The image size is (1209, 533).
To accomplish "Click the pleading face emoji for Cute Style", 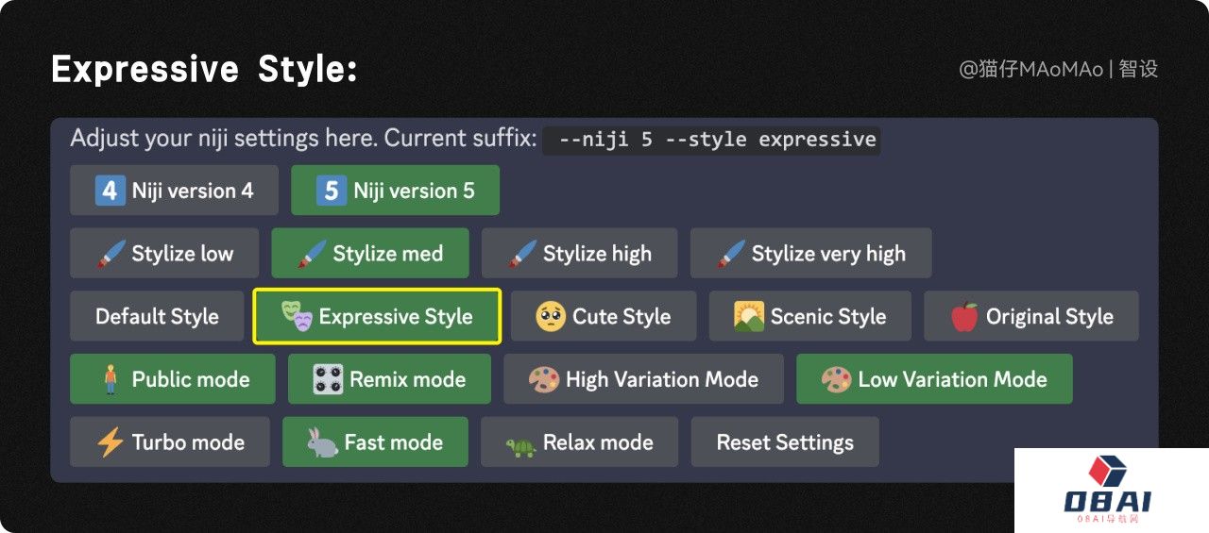I will tap(550, 317).
